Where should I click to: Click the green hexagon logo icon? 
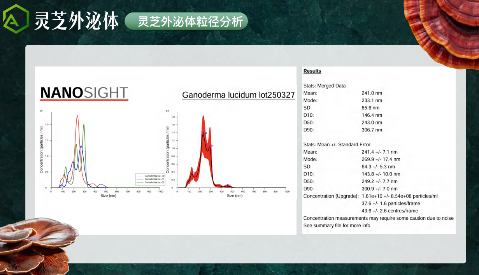16,19
